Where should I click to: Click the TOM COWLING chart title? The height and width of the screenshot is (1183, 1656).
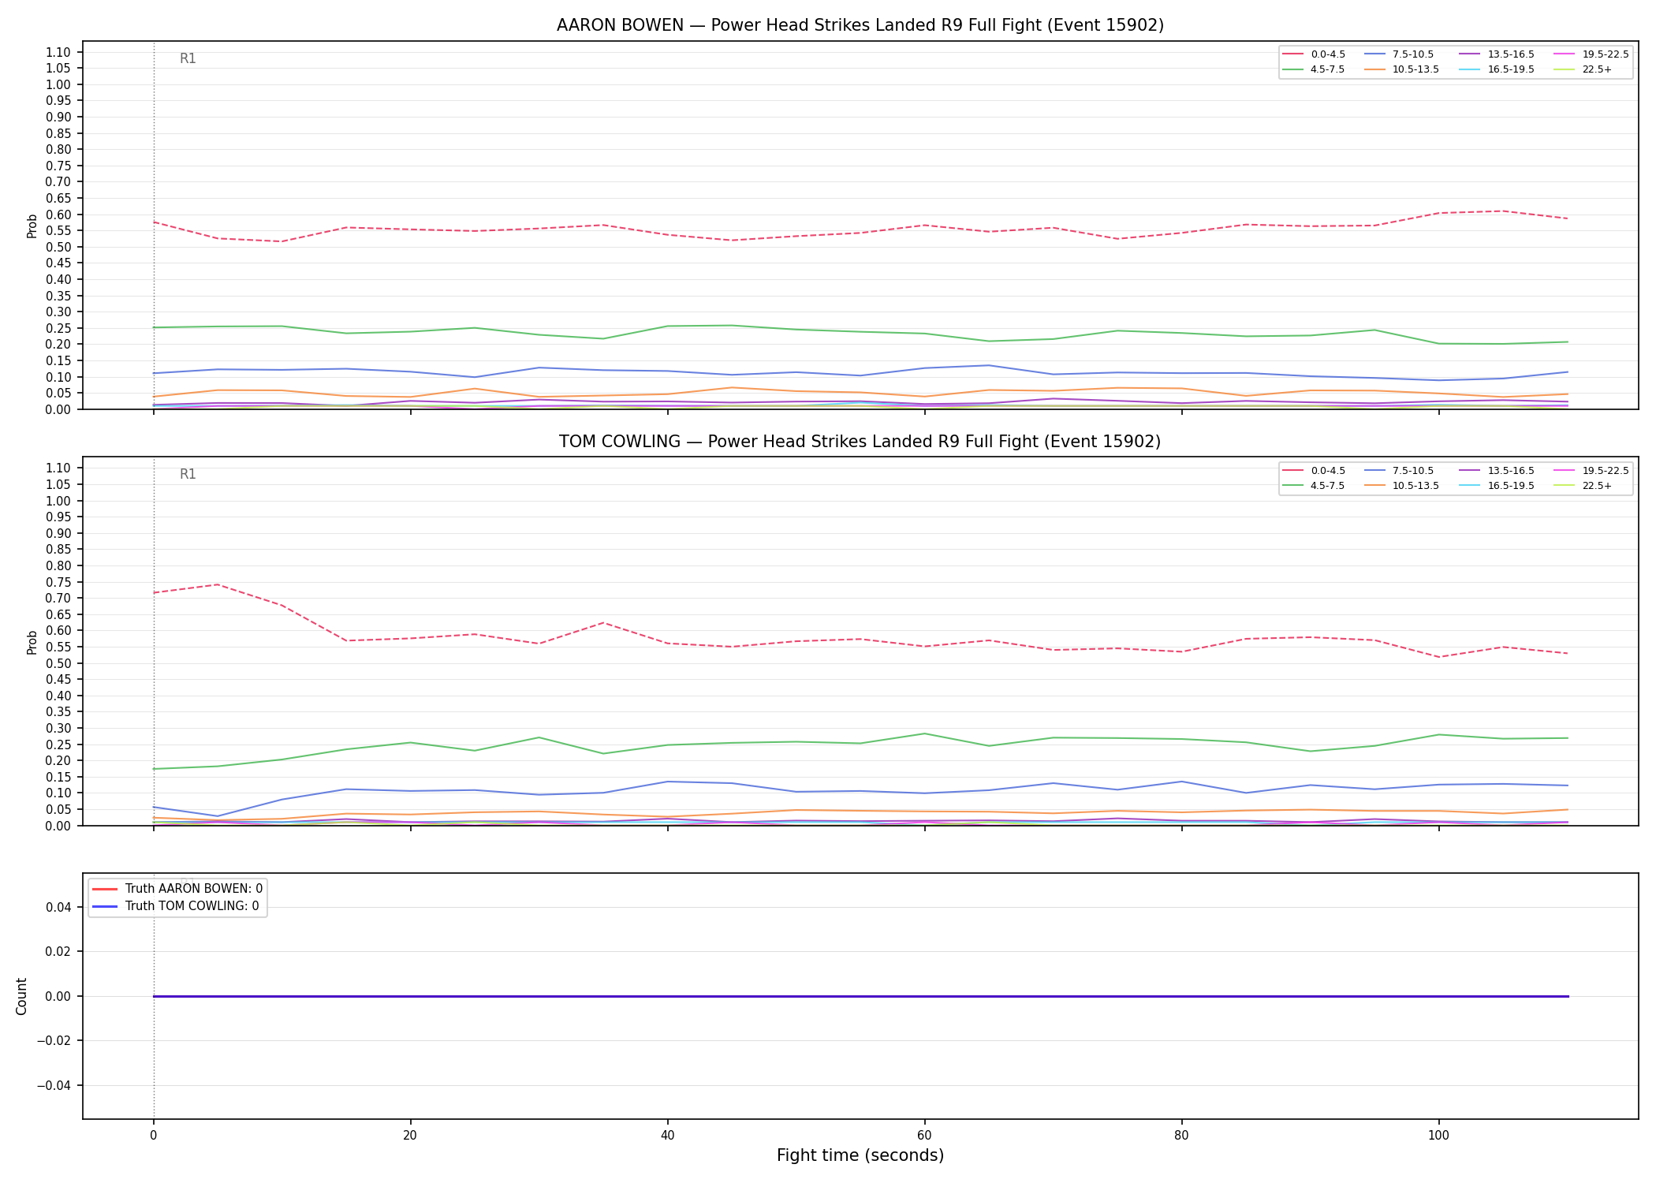click(860, 442)
